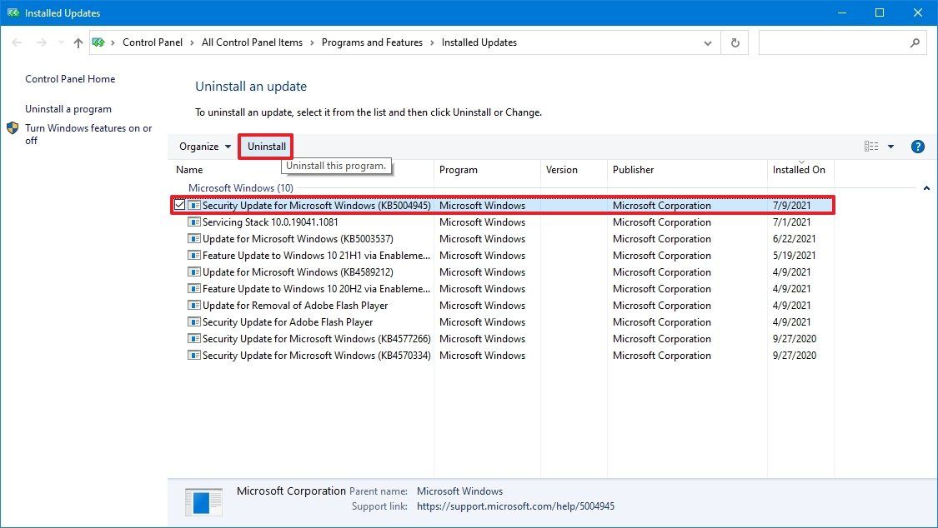Screen dimensions: 938x528
Task: Select Update for Microsoft Windows (KB4589212)
Action: coord(502,271)
